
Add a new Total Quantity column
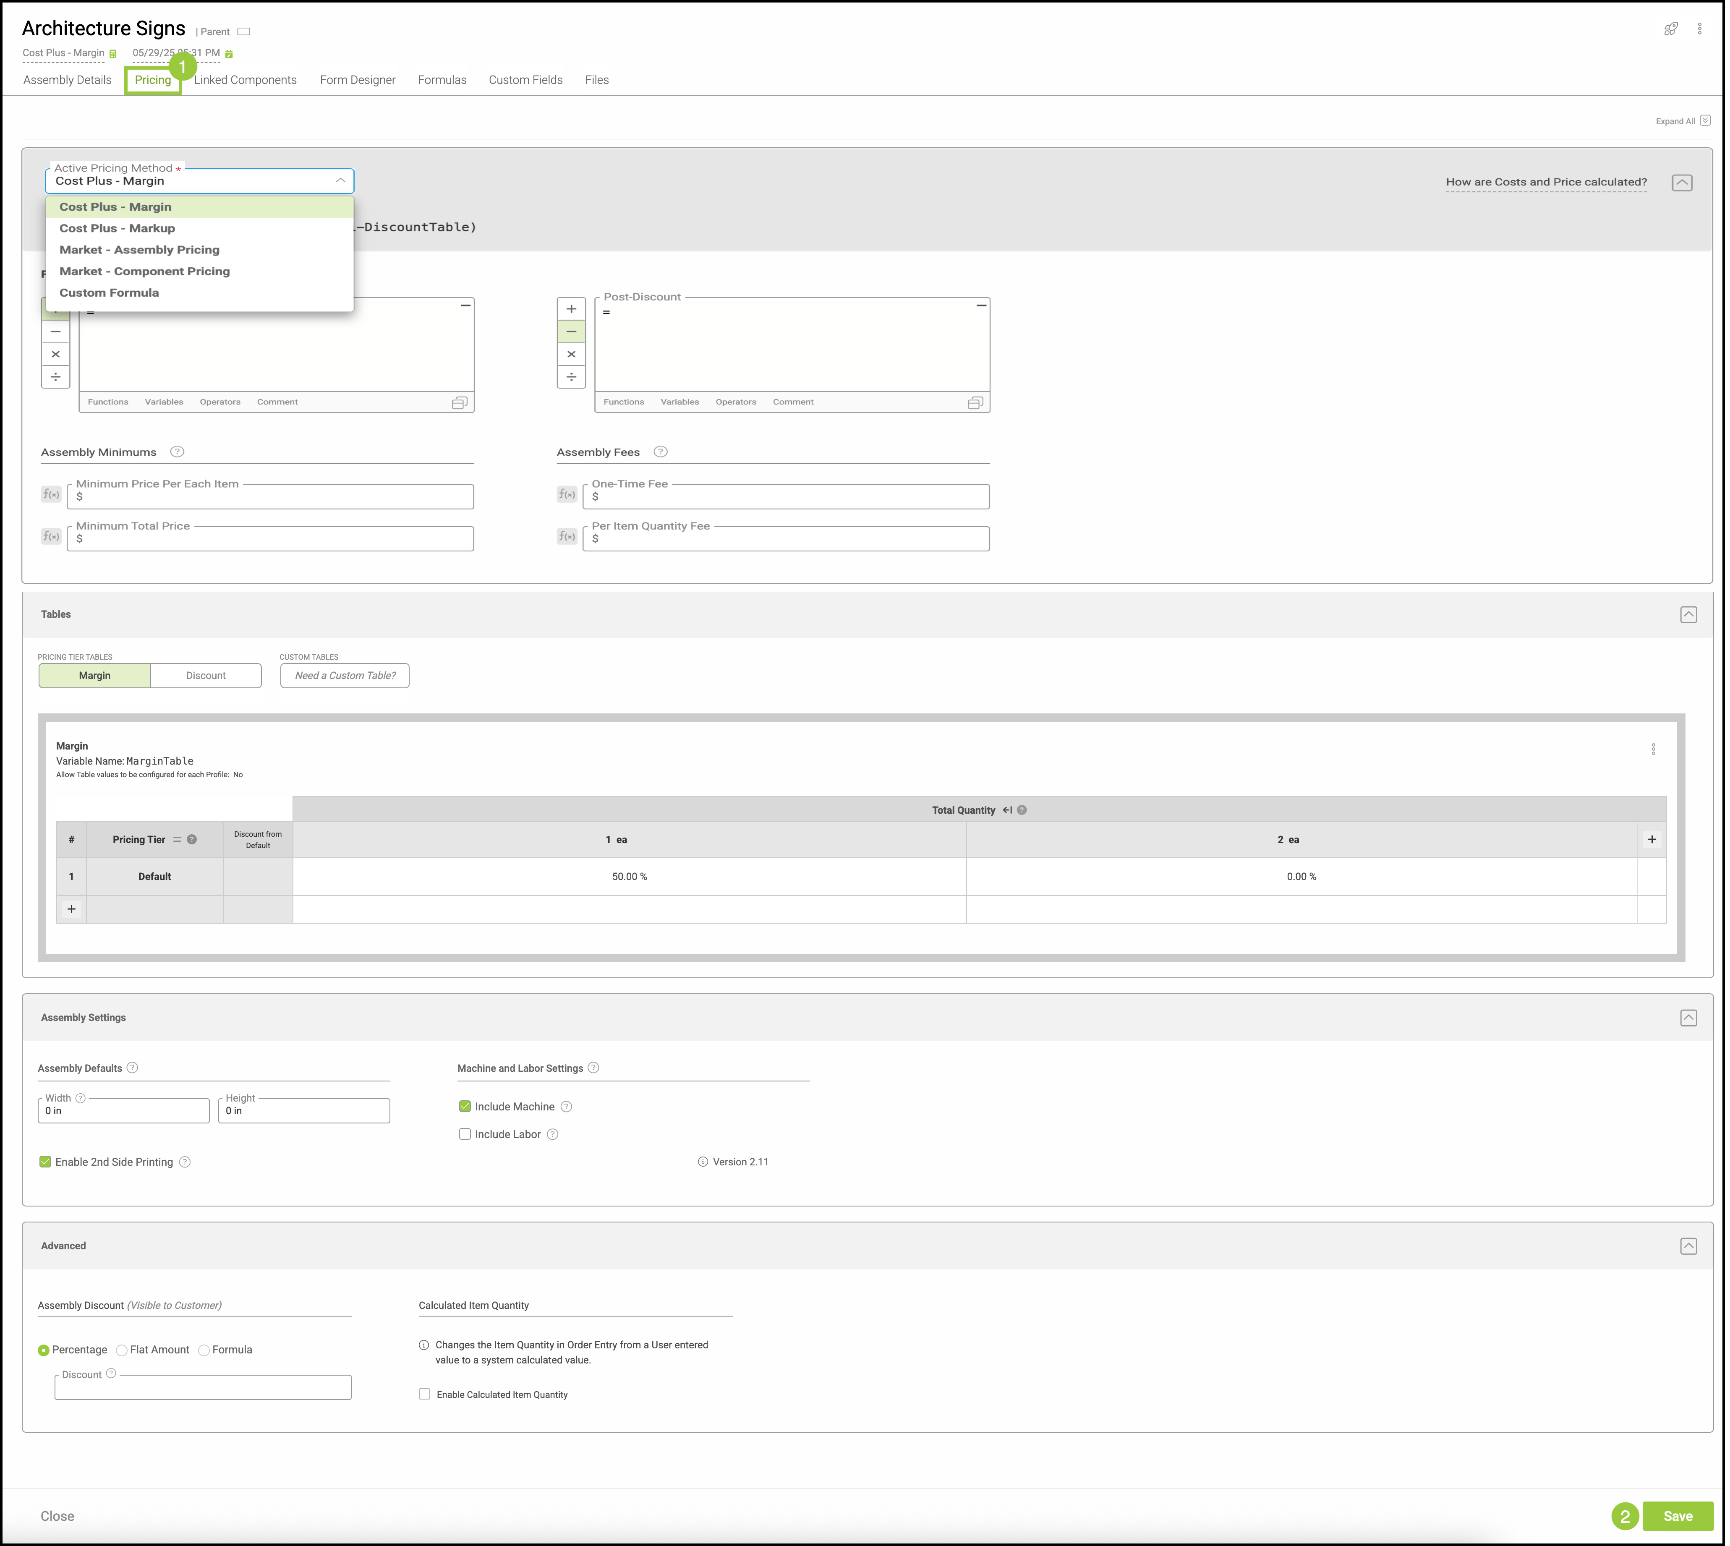1651,839
